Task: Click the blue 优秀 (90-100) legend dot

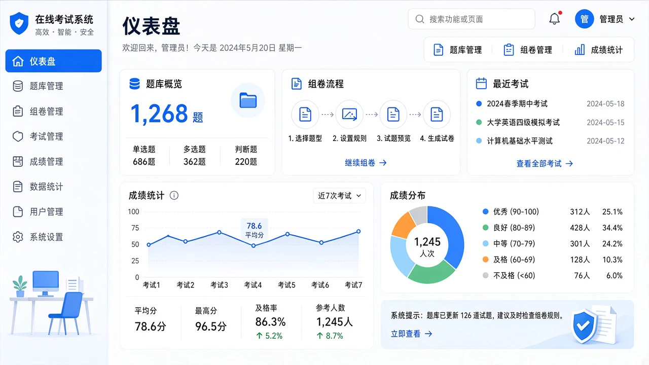Action: click(486, 211)
